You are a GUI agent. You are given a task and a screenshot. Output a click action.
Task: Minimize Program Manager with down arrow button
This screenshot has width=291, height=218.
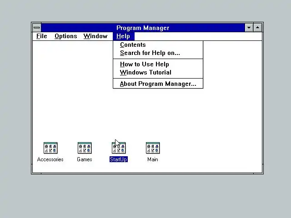click(249, 28)
